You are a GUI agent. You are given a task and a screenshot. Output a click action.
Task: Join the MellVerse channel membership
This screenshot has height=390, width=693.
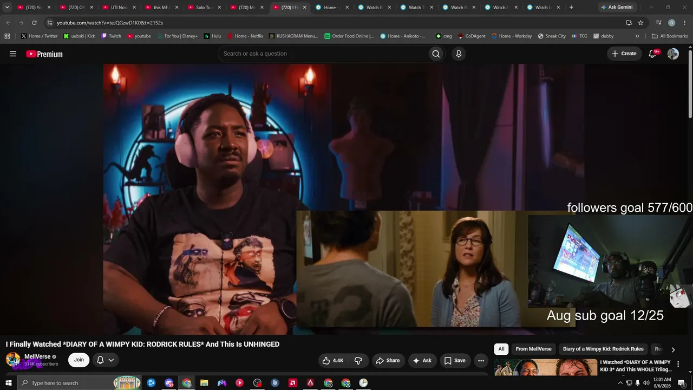coord(79,360)
